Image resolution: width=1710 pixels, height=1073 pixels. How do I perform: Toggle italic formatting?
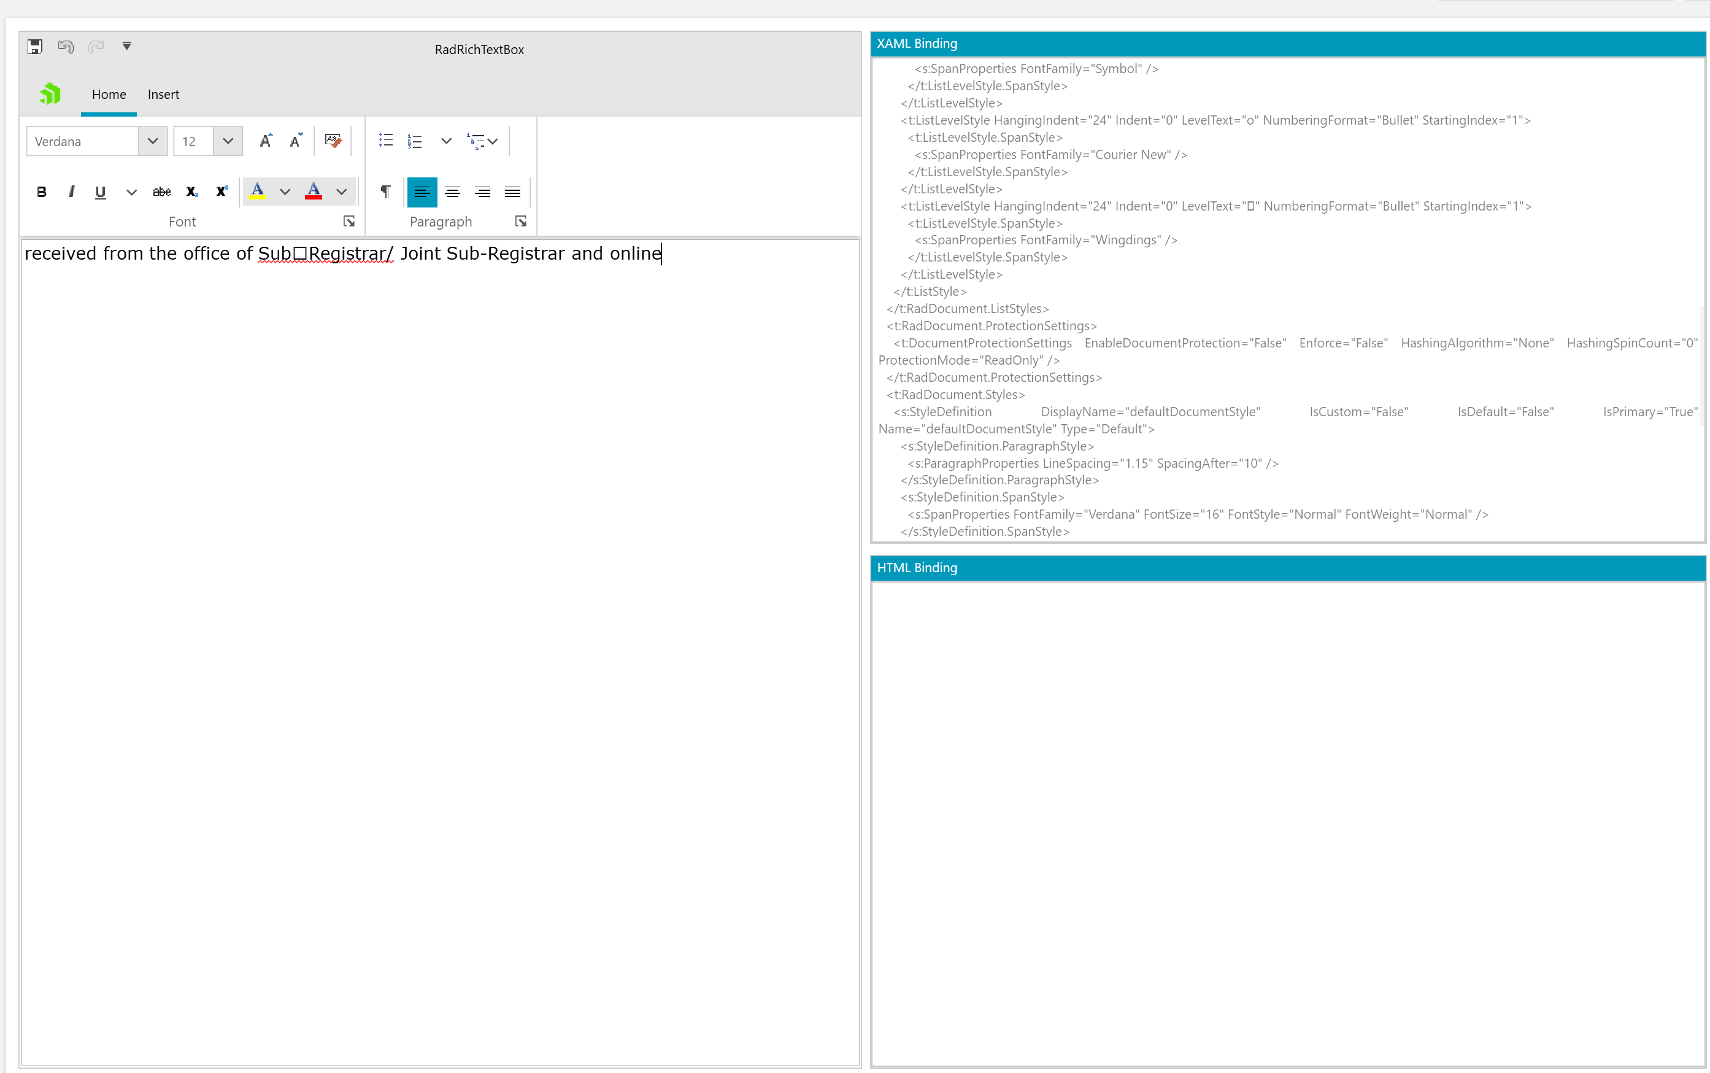(71, 192)
